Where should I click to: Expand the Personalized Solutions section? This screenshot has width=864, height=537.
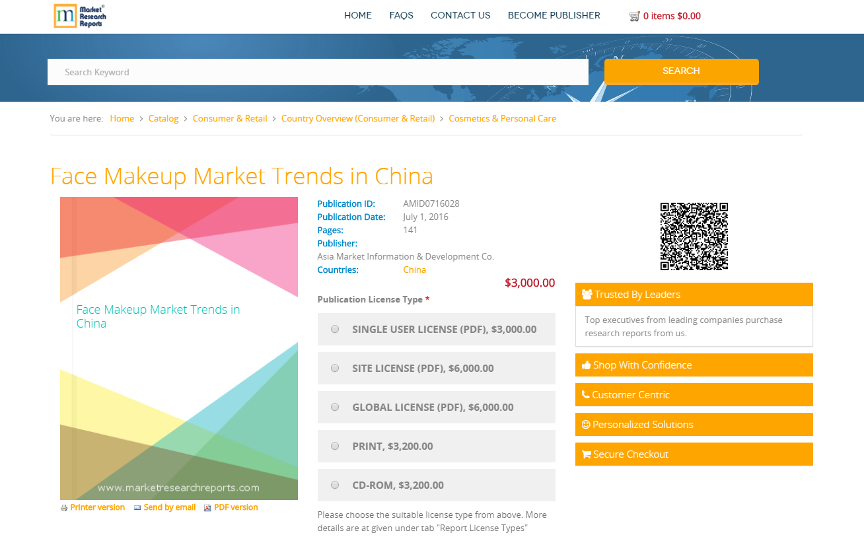click(x=694, y=425)
